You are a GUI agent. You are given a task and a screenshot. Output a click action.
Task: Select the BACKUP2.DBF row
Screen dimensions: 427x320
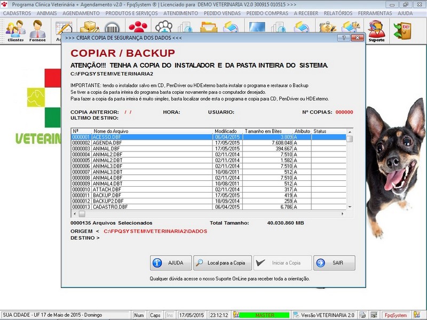pos(209,202)
